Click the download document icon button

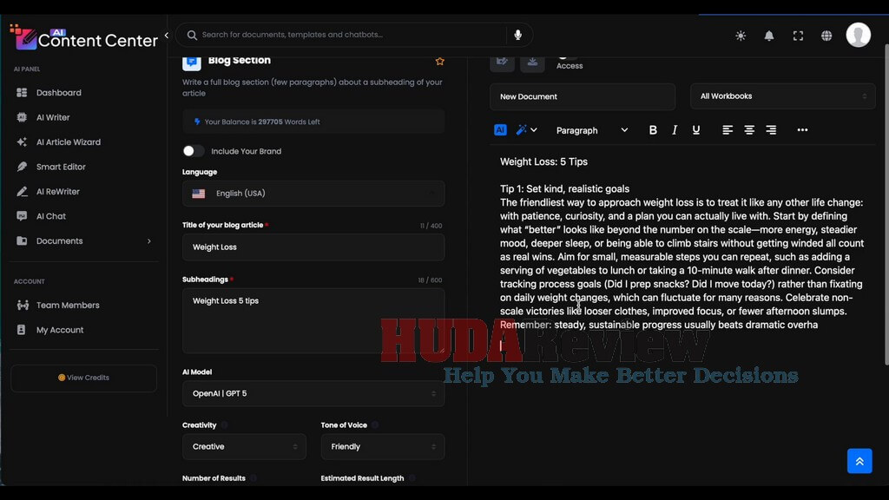[x=532, y=62]
